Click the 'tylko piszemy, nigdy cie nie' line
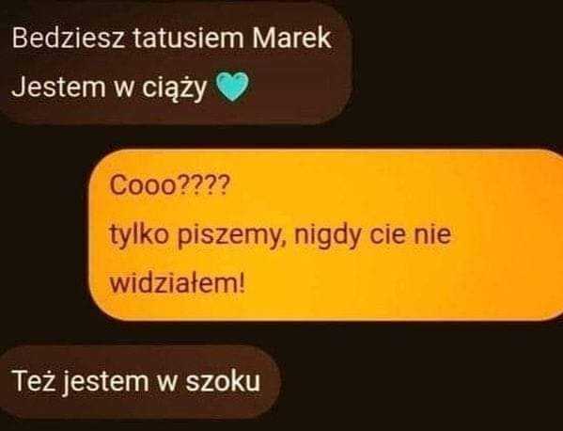 280,236
